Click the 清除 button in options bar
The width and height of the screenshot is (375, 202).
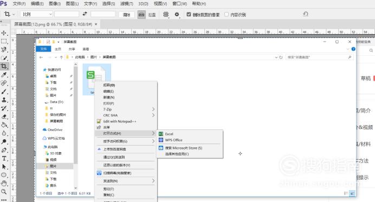pos(126,15)
